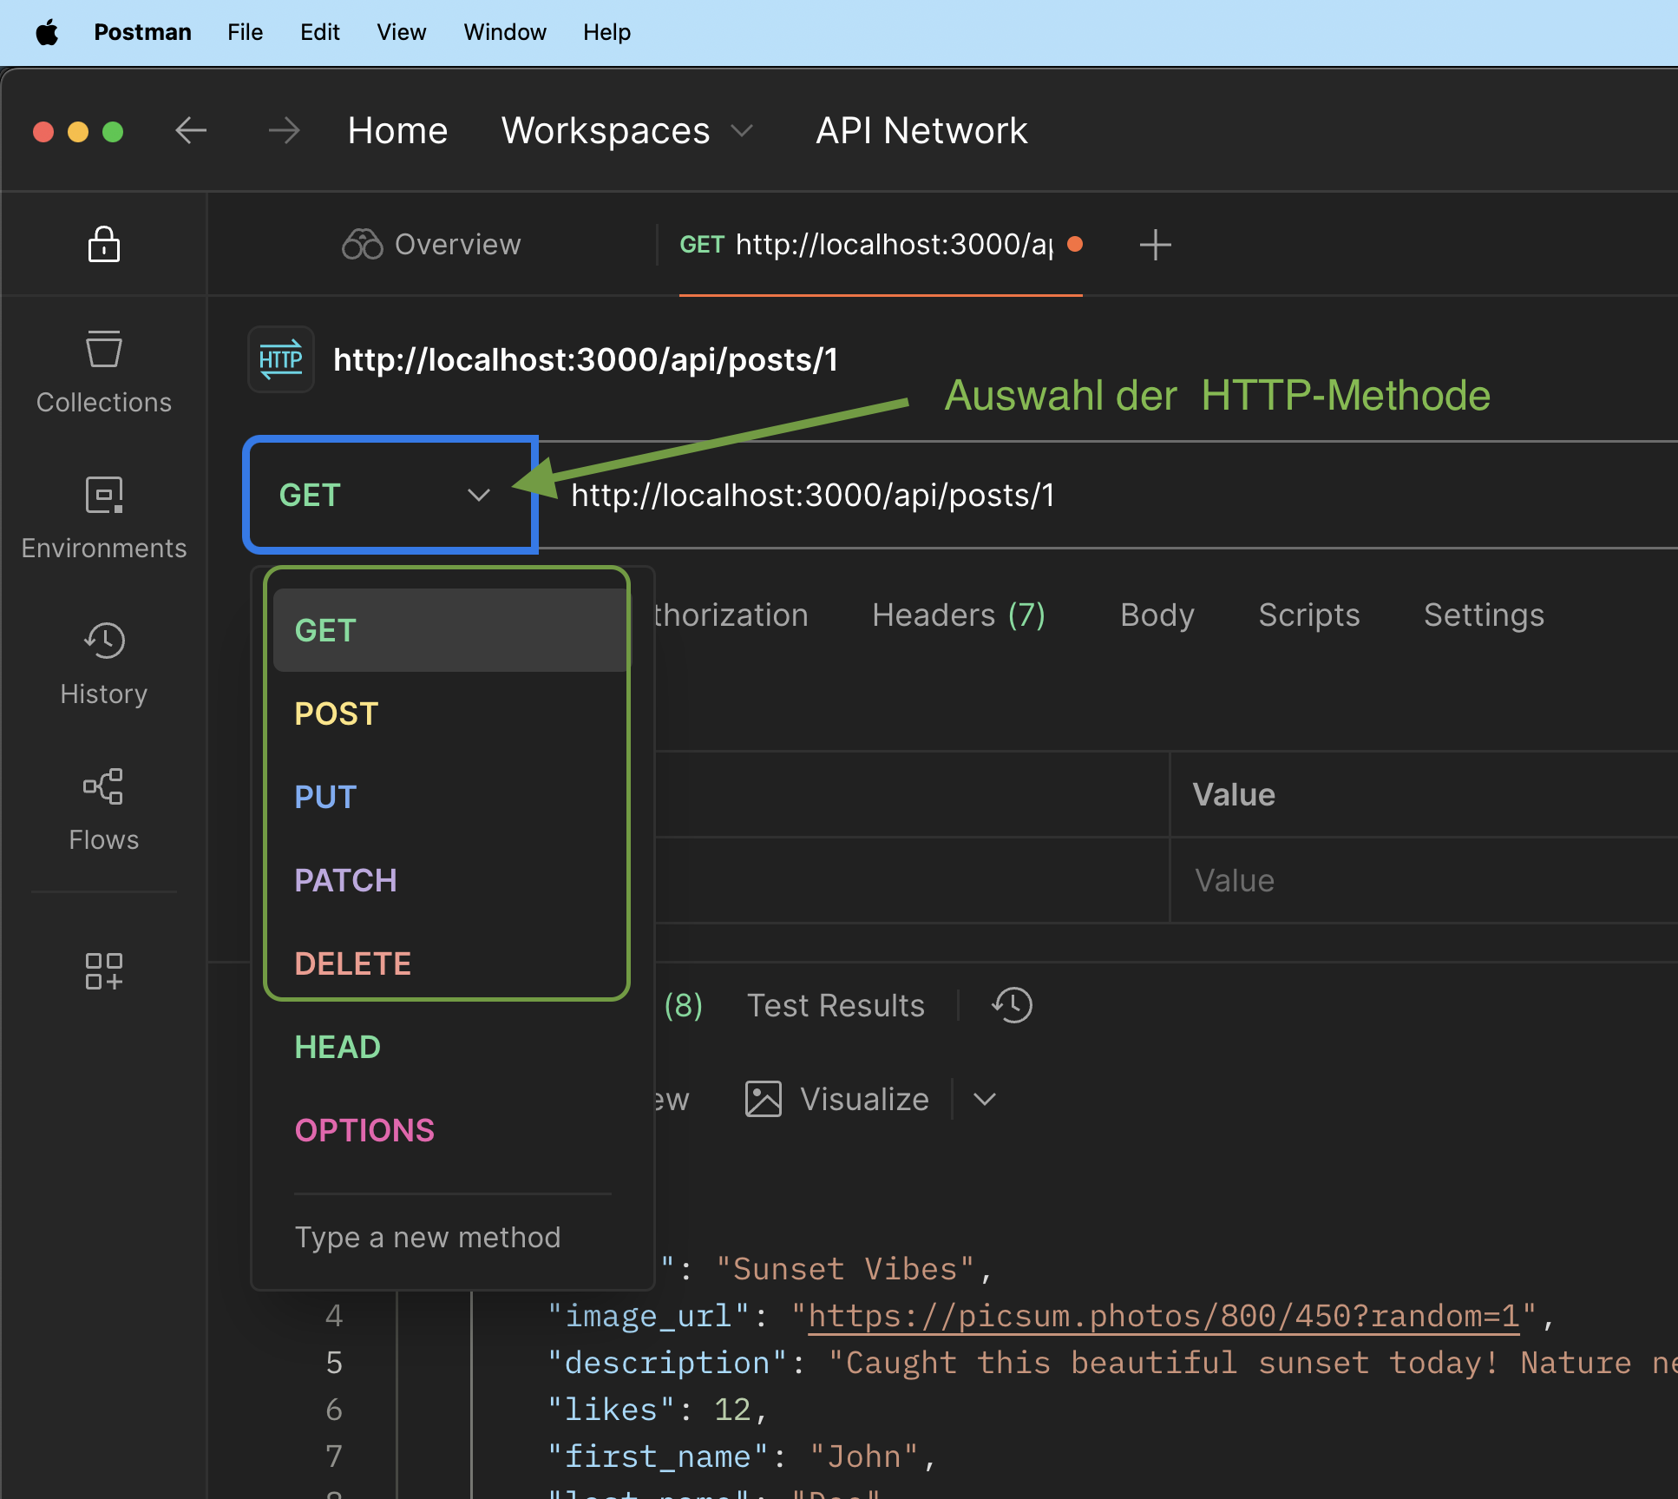1678x1499 pixels.
Task: Switch to the Scripts tab
Action: [1309, 615]
